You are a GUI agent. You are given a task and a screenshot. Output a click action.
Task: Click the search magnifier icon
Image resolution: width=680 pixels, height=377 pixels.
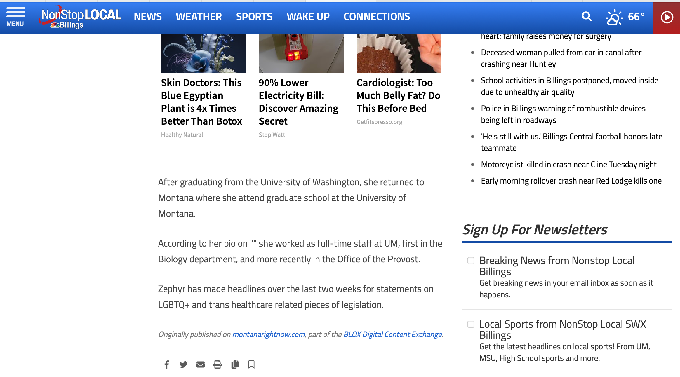click(x=586, y=17)
